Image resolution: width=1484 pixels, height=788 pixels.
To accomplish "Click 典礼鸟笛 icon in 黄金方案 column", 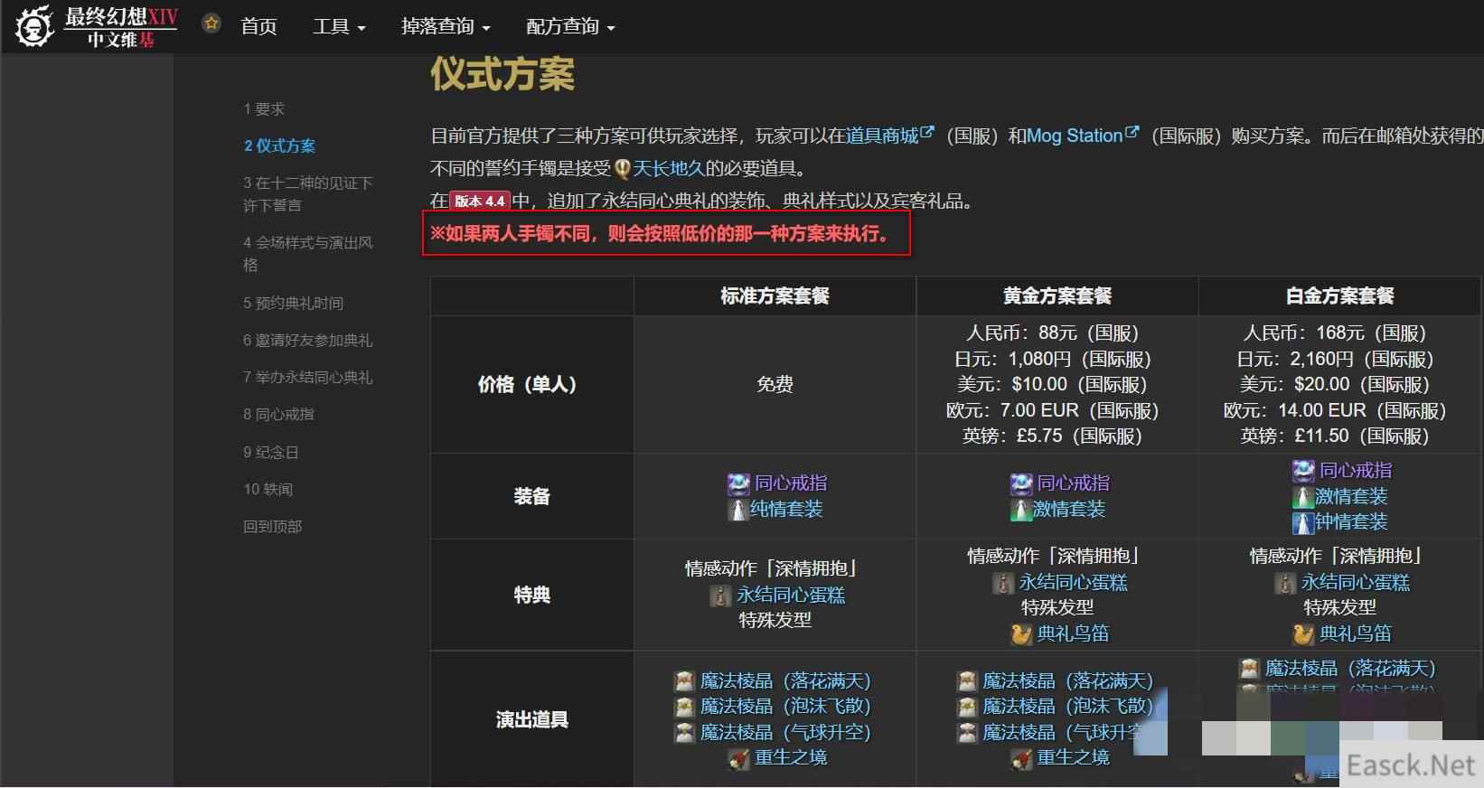I will tap(1021, 634).
